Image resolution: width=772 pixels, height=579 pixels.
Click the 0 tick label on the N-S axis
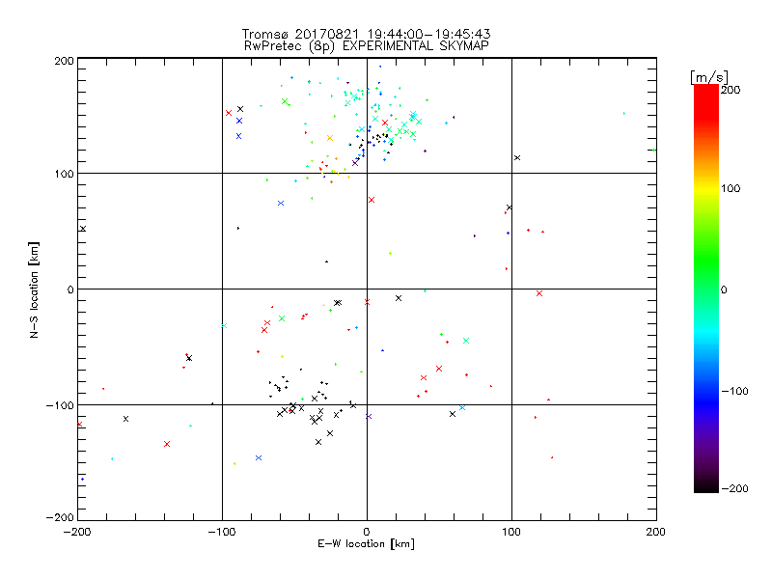click(70, 290)
